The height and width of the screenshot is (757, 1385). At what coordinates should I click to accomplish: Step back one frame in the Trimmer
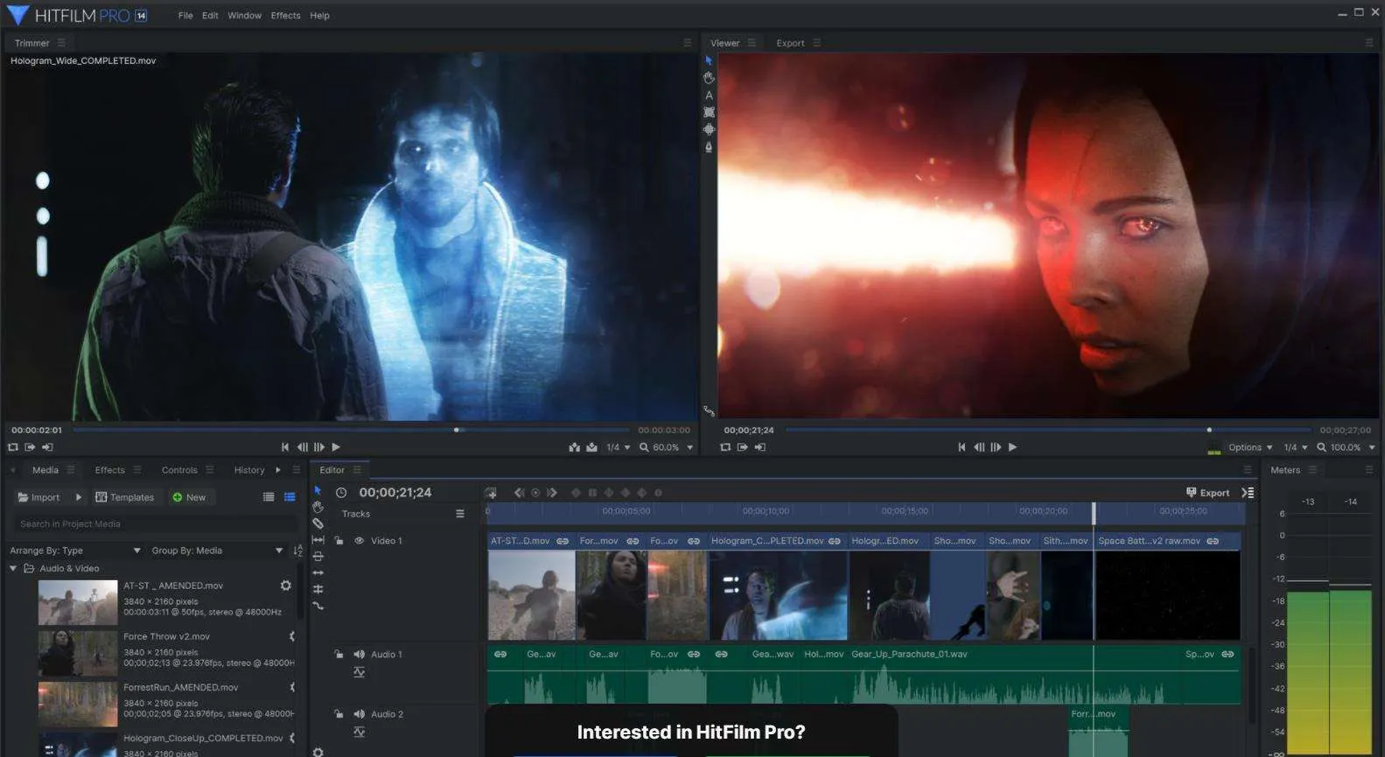coord(302,447)
